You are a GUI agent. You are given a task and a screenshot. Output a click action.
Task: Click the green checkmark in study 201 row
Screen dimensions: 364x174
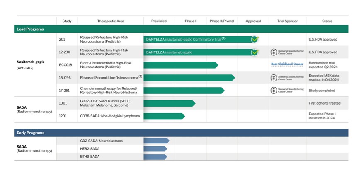[x=255, y=39]
